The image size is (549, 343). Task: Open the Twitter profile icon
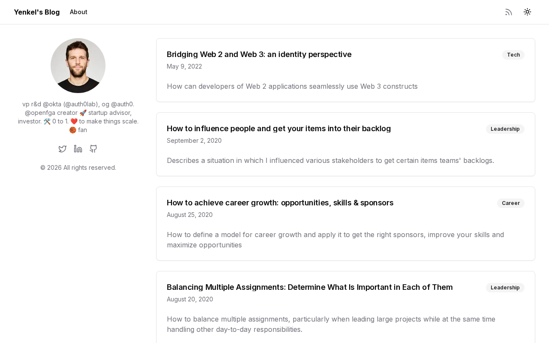coord(63,149)
